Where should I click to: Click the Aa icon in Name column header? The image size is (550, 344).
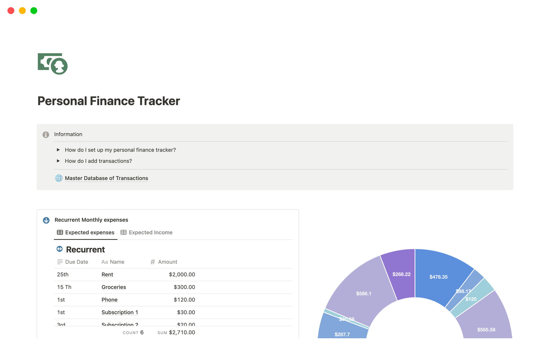point(105,262)
